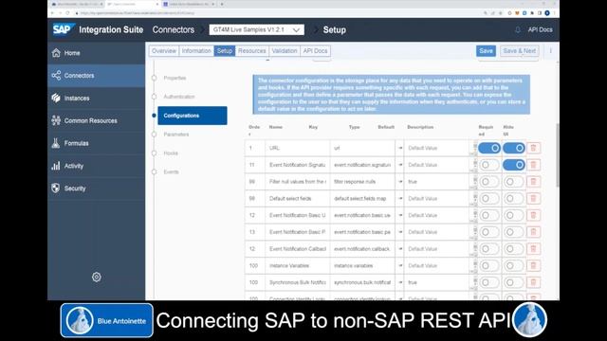Image resolution: width=607 pixels, height=341 pixels.
Task: Click the notifications bell icon
Action: 518,29
